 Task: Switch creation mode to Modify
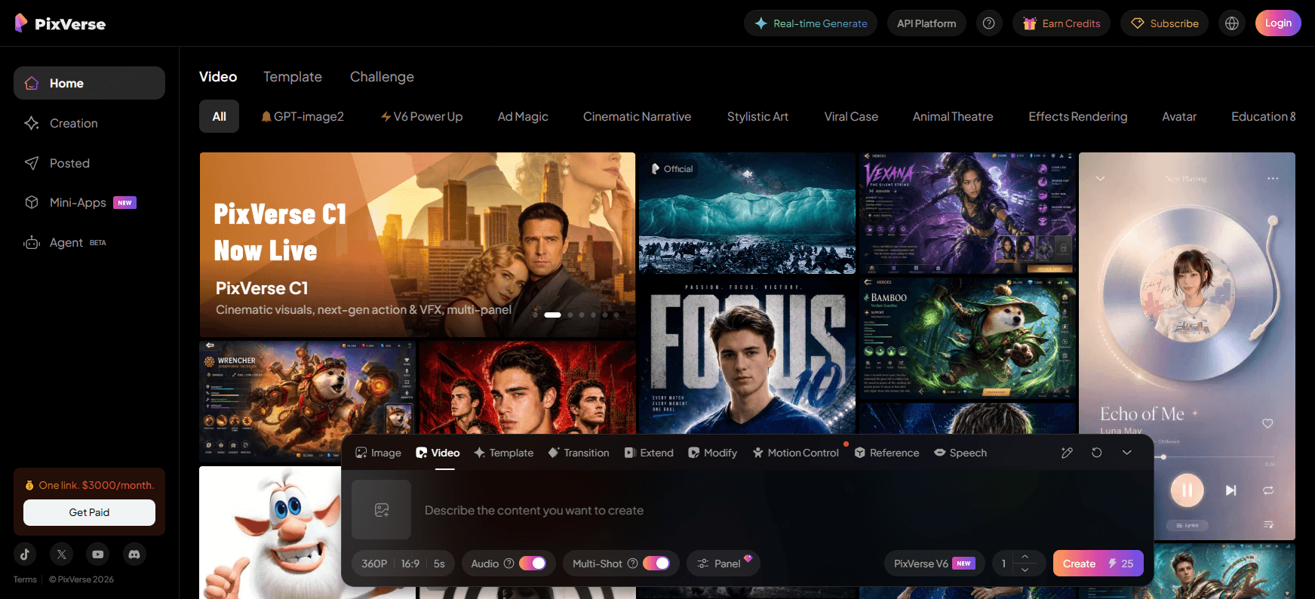[x=713, y=453]
